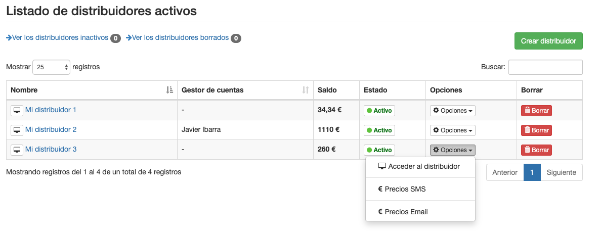Image resolution: width=600 pixels, height=236 pixels.
Task: Select Acceder al distribuidor menu entry
Action: [x=420, y=167]
